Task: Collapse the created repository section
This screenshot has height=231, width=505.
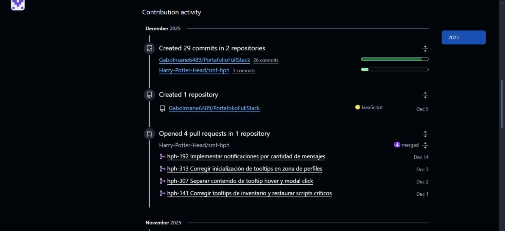Action: click(x=425, y=95)
